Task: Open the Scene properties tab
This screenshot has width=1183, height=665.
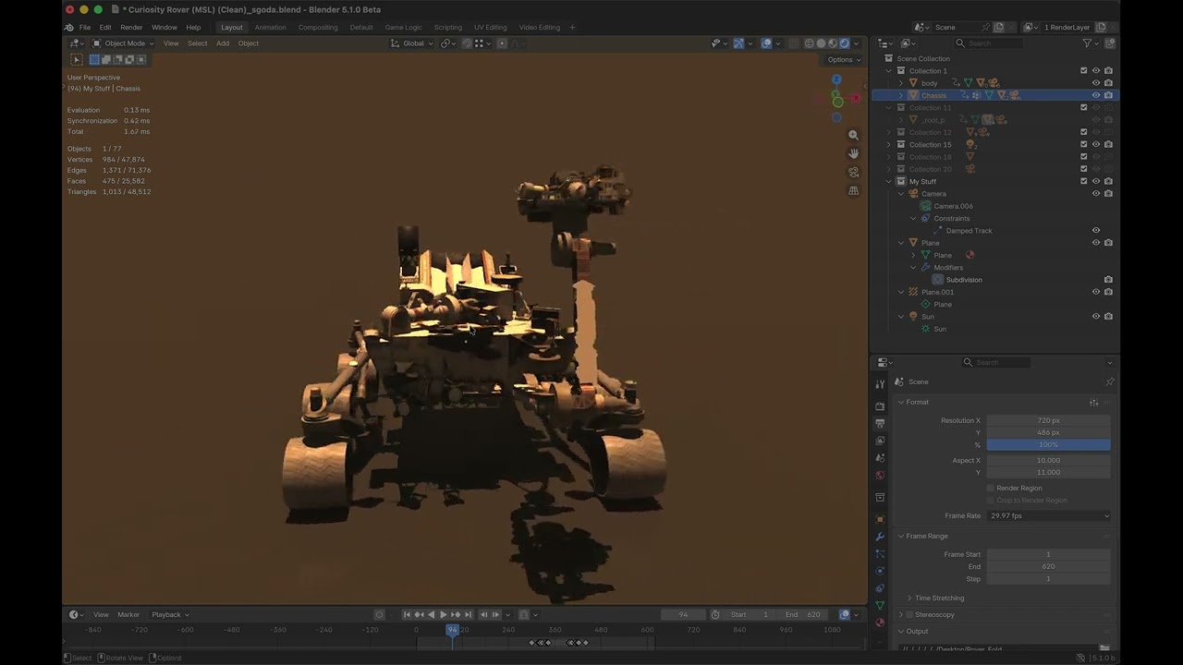Action: pos(880,457)
